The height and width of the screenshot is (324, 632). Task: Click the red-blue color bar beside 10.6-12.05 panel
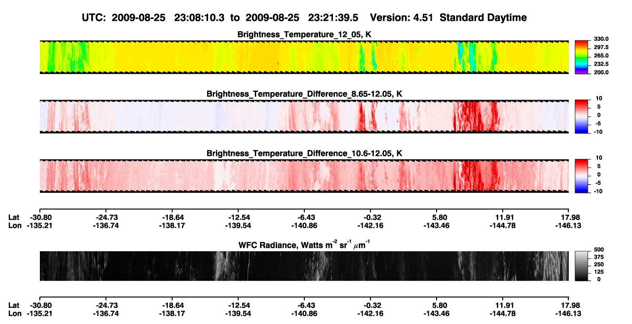tap(581, 176)
